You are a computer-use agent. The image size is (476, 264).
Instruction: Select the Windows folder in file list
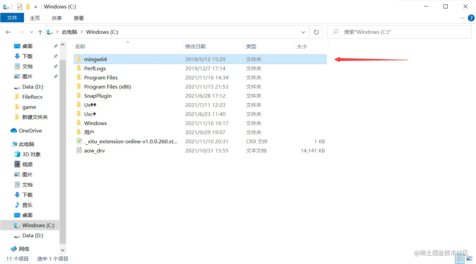(200, 123)
